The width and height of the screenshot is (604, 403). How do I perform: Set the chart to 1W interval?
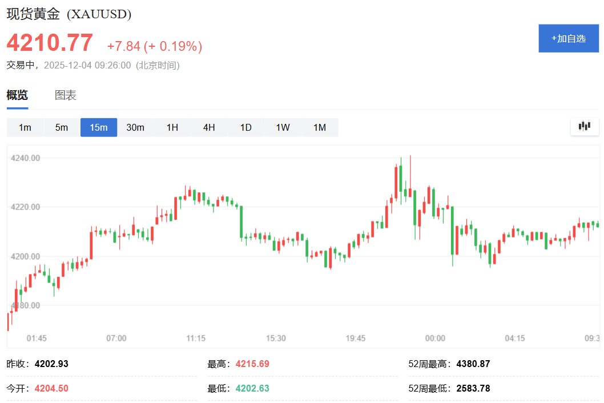283,127
